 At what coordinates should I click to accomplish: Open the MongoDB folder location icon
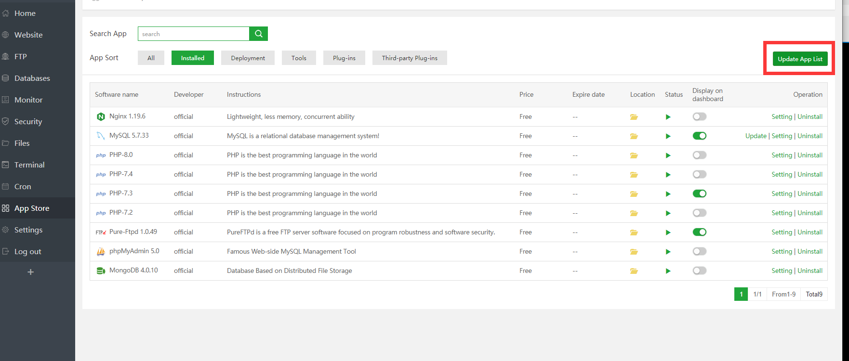(634, 271)
